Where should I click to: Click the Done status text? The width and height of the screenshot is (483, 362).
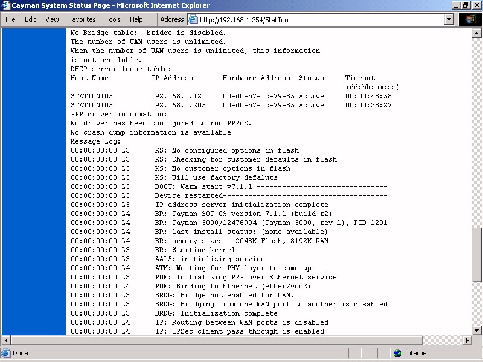[x=21, y=353]
